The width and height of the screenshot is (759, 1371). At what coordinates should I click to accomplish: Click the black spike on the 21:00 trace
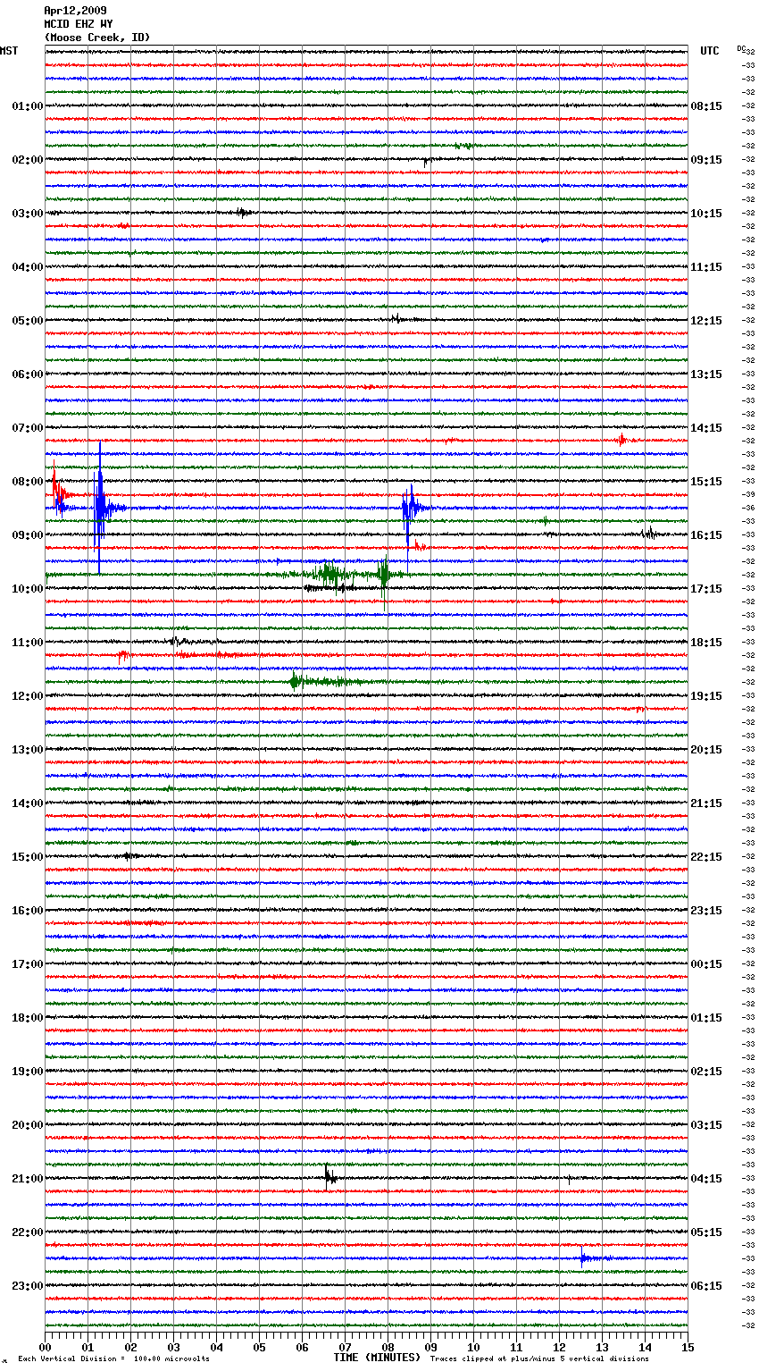point(329,1176)
